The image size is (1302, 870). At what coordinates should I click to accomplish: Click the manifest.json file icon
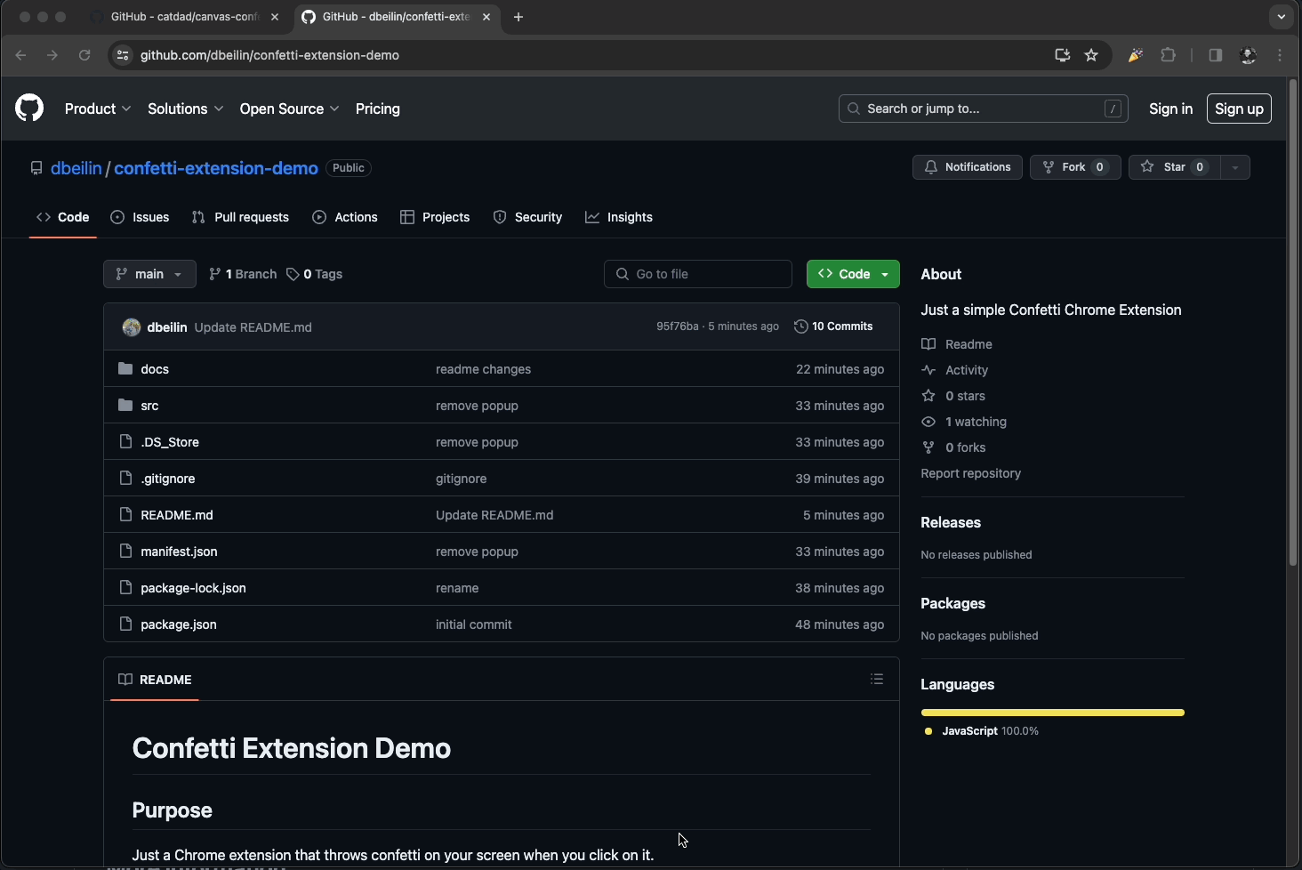[x=125, y=551]
